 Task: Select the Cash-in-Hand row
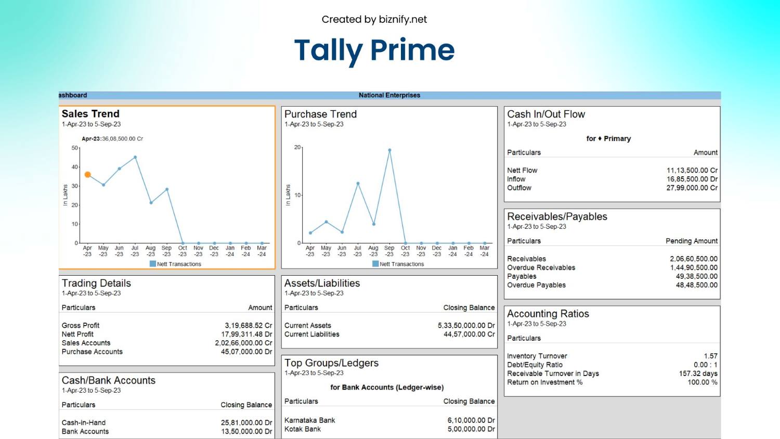click(x=167, y=423)
